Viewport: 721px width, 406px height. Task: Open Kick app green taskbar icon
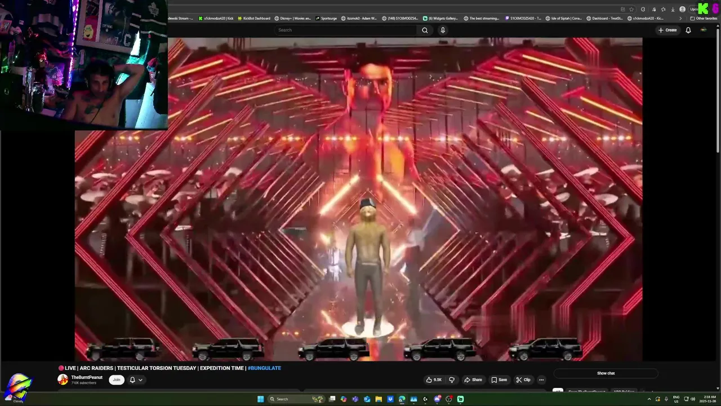click(460, 399)
